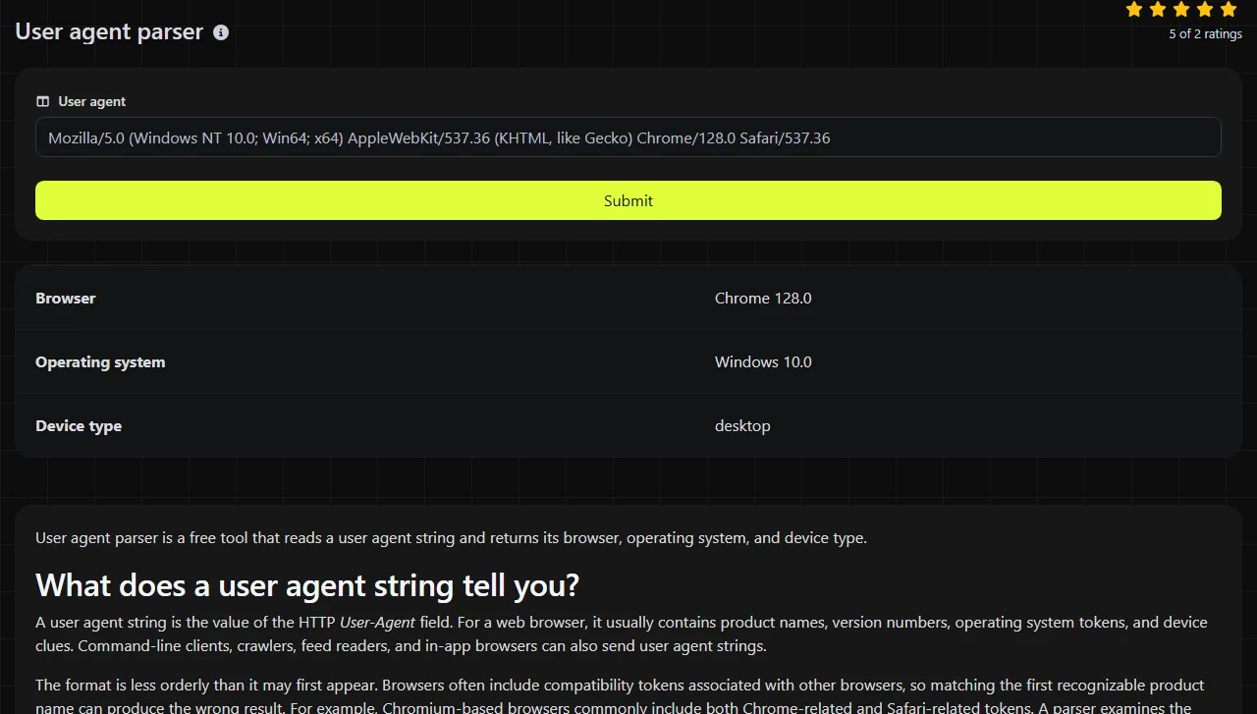Click the user agent string input field
Image resolution: width=1257 pixels, height=714 pixels.
(628, 137)
